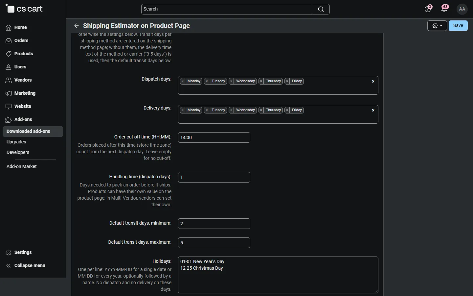The image size is (473, 296).
Task: Remove Tuesday from Delivery days
Action: click(x=207, y=110)
